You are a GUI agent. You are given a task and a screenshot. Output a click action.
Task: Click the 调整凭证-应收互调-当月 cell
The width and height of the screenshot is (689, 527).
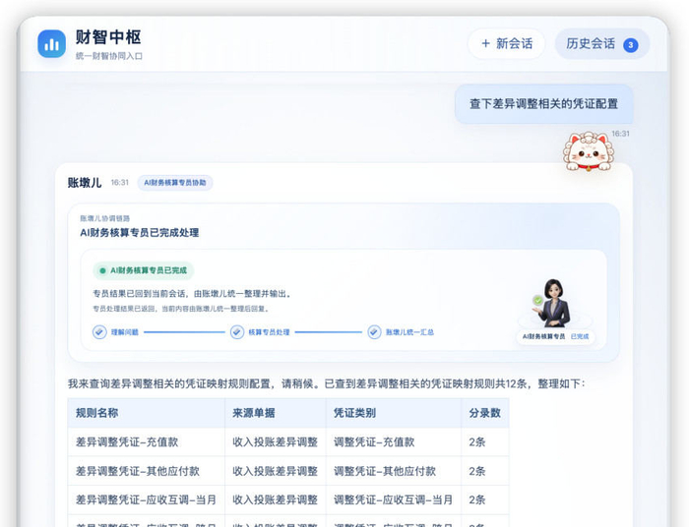point(394,499)
